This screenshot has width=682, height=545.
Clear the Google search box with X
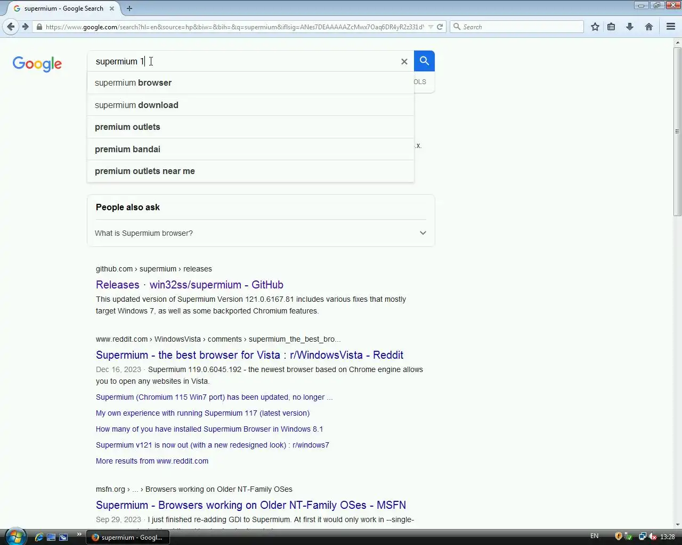coord(404,62)
